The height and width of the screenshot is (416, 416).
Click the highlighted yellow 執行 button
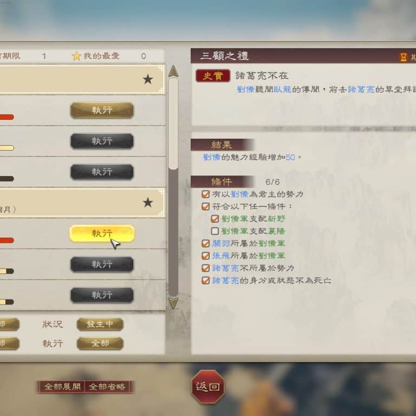click(x=102, y=233)
